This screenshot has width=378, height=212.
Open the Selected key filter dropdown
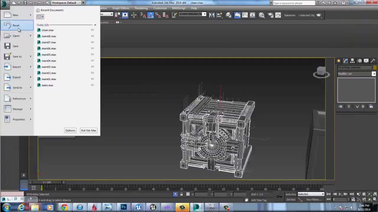coord(311,194)
